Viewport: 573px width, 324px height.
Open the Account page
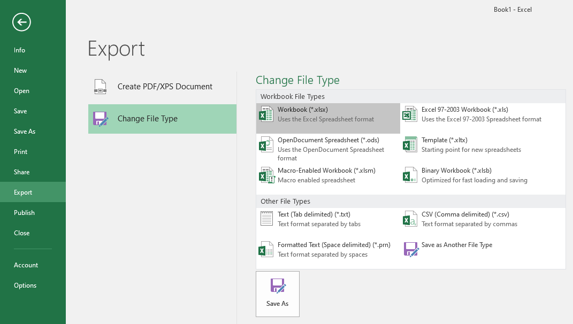26,265
